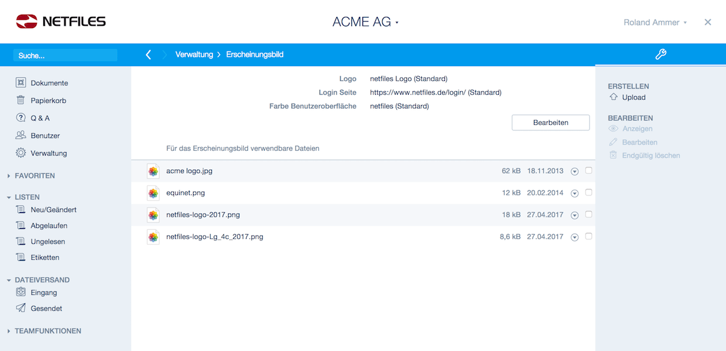The image size is (726, 351).
Task: Click the Upload arrow icon
Action: coord(614,97)
